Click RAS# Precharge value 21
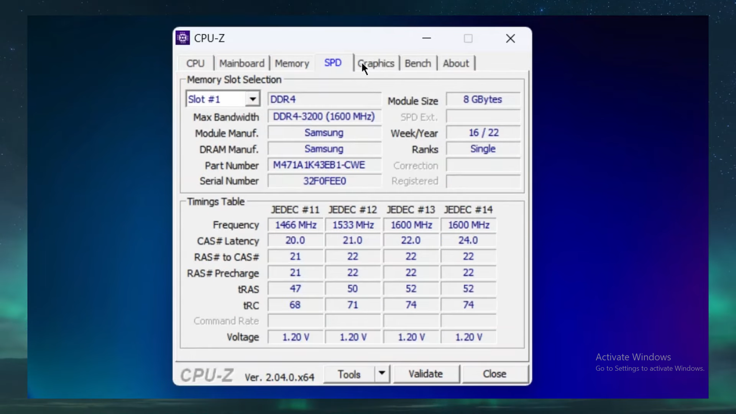The width and height of the screenshot is (736, 414). click(296, 273)
